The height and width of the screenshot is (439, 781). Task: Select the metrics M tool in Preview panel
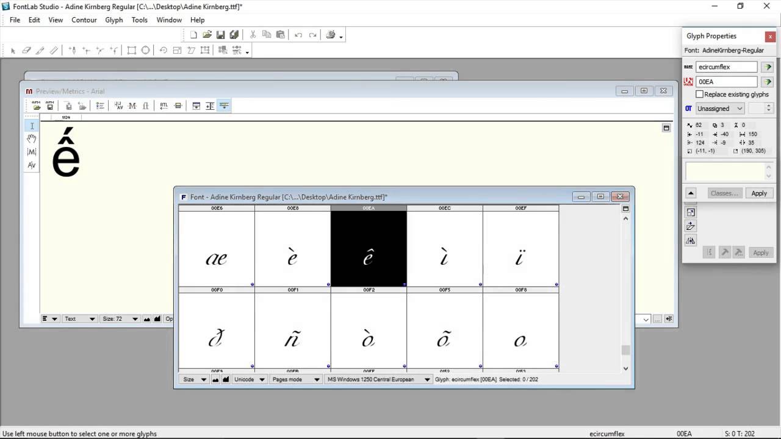click(32, 152)
